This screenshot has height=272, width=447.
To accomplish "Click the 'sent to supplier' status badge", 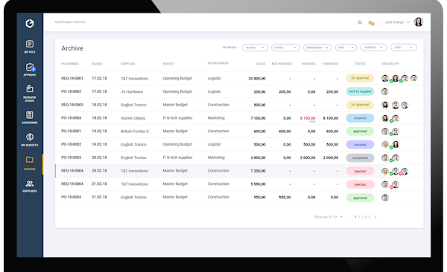I will coord(360,91).
